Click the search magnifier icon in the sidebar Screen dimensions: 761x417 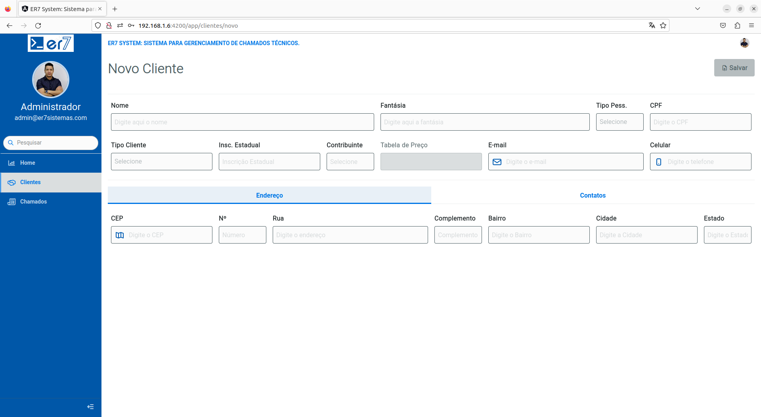click(x=11, y=143)
